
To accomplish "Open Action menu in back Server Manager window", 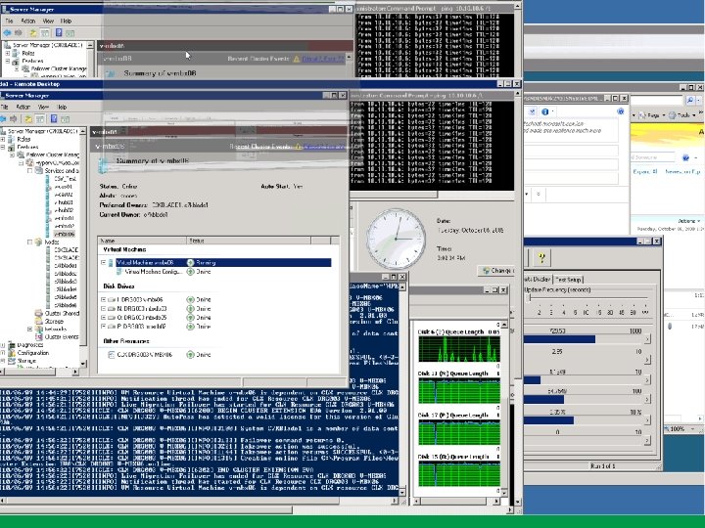I will 27,21.
